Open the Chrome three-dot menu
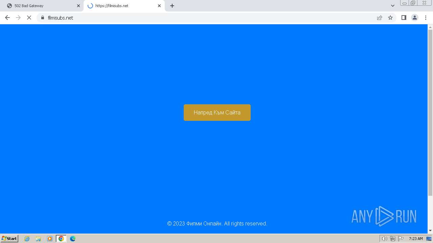 click(426, 18)
